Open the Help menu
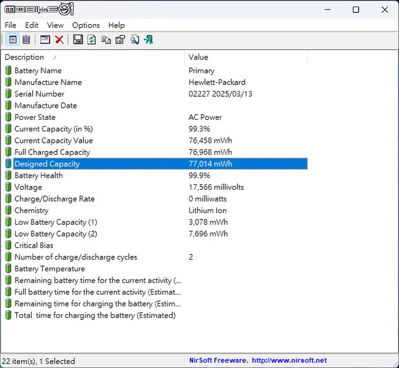The height and width of the screenshot is (368, 399). [116, 25]
